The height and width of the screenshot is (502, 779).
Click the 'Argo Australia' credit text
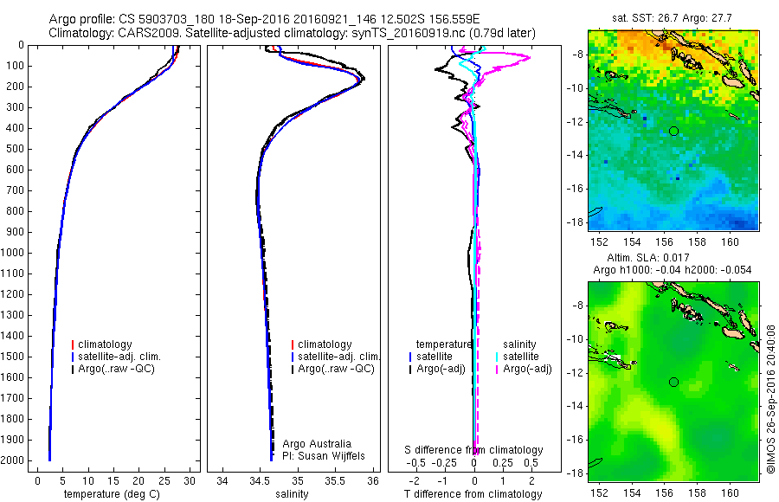pyautogui.click(x=317, y=444)
